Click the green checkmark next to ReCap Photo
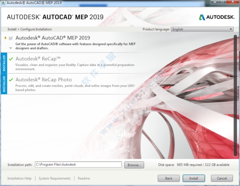This screenshot has width=240, height=186. pos(11,80)
